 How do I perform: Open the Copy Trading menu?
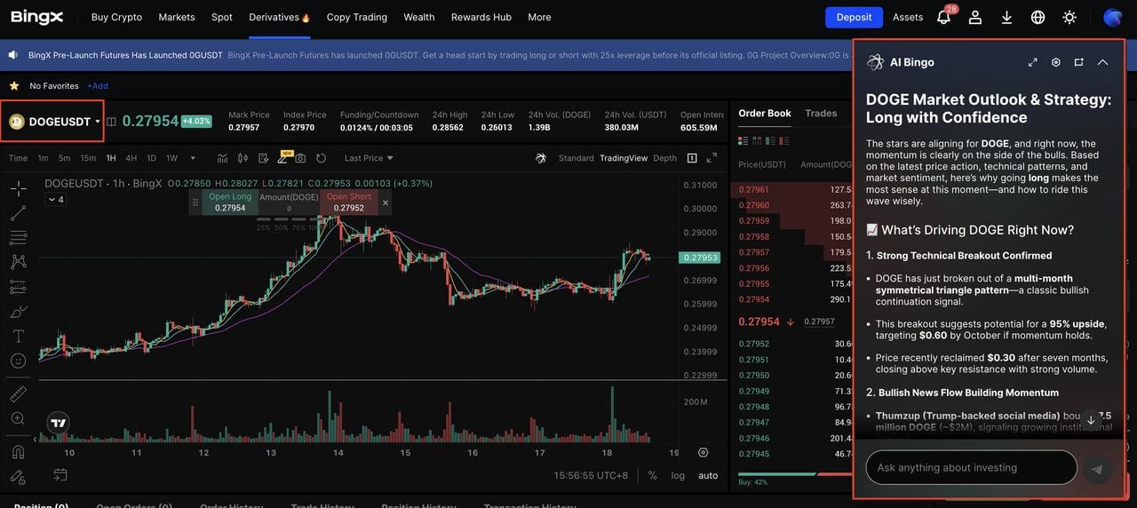coord(357,17)
